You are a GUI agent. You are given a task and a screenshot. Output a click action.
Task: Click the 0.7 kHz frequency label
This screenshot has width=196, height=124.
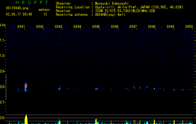pyautogui.click(x=2, y=102)
